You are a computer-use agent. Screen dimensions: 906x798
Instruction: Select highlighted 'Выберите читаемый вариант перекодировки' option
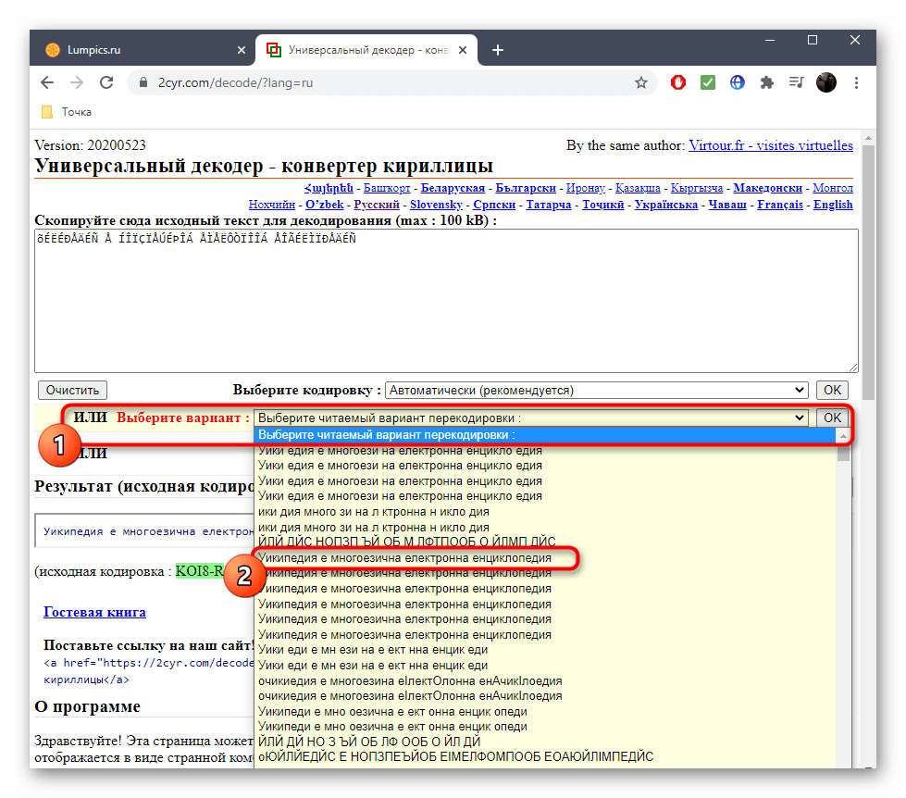click(x=545, y=435)
